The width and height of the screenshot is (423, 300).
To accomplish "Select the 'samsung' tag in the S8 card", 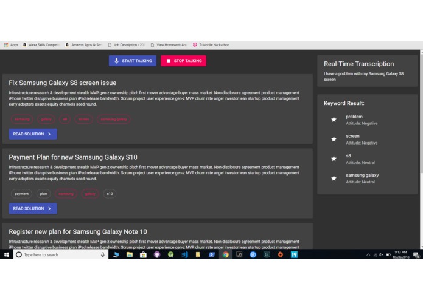I will point(22,119).
